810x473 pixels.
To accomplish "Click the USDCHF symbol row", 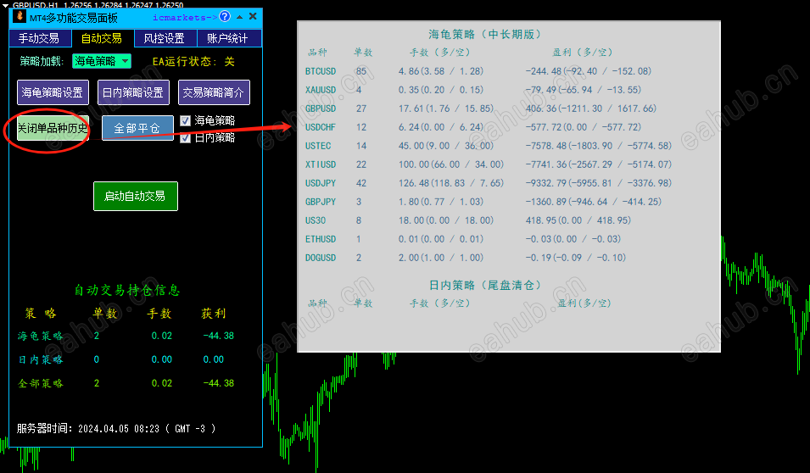I will [x=321, y=127].
